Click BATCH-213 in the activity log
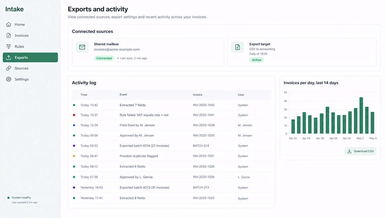 pos(201,188)
